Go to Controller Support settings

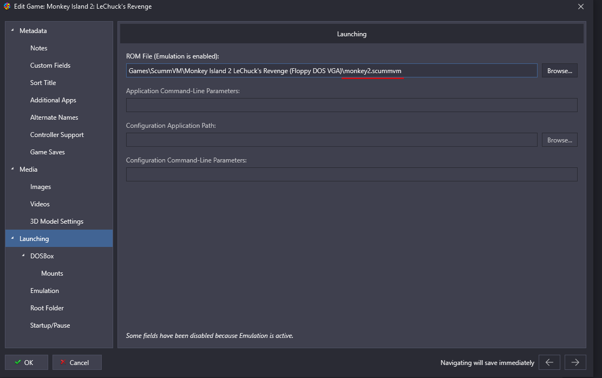[57, 135]
